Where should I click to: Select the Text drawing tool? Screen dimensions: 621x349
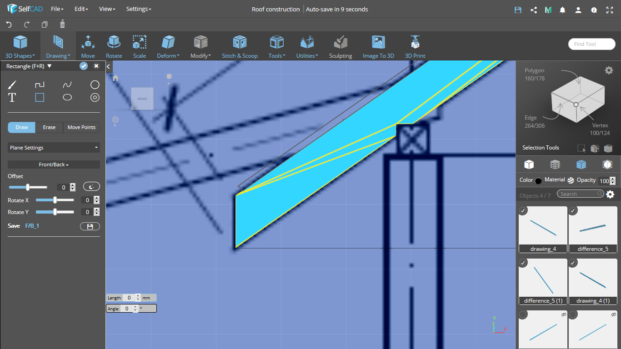12,97
